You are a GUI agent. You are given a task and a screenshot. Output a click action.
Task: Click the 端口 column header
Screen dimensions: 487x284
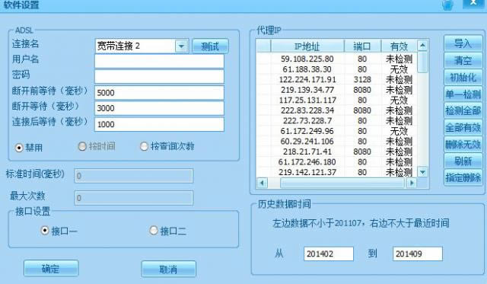coord(362,46)
